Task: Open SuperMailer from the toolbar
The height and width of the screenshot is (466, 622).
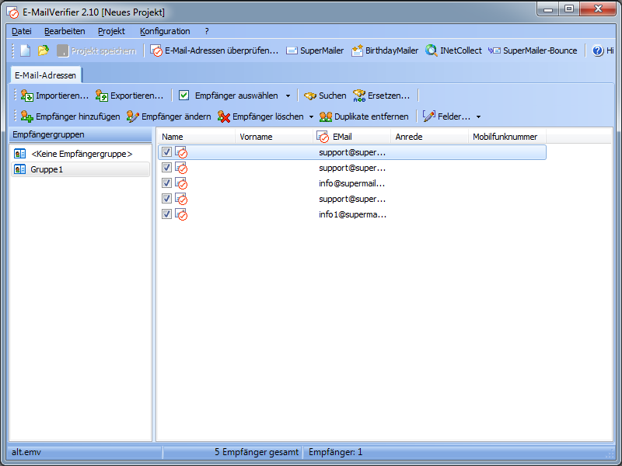Action: (314, 50)
